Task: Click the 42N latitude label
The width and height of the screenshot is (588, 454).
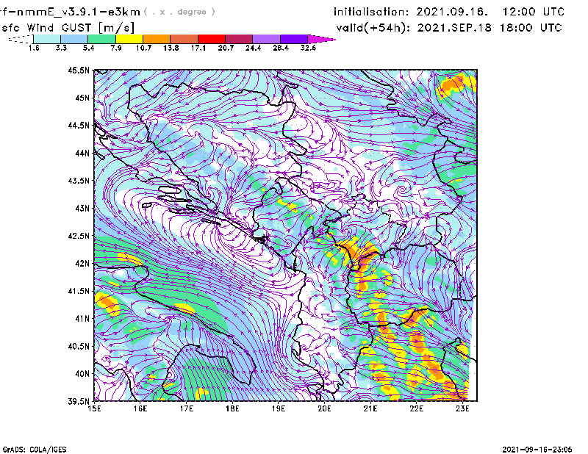Action: (x=82, y=263)
